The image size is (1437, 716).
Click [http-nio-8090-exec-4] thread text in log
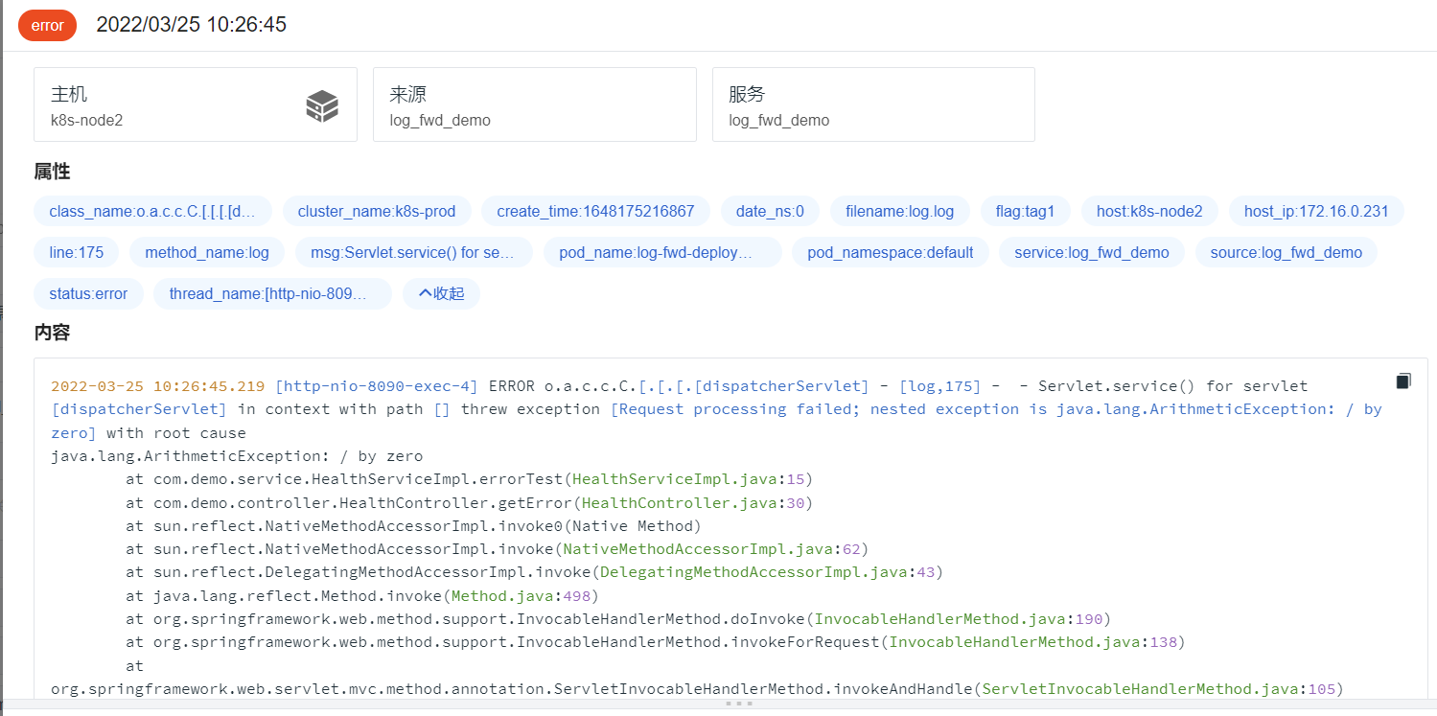[376, 386]
